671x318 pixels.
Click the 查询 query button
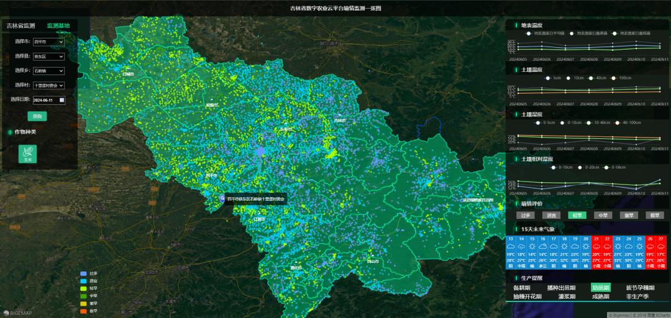coord(37,116)
